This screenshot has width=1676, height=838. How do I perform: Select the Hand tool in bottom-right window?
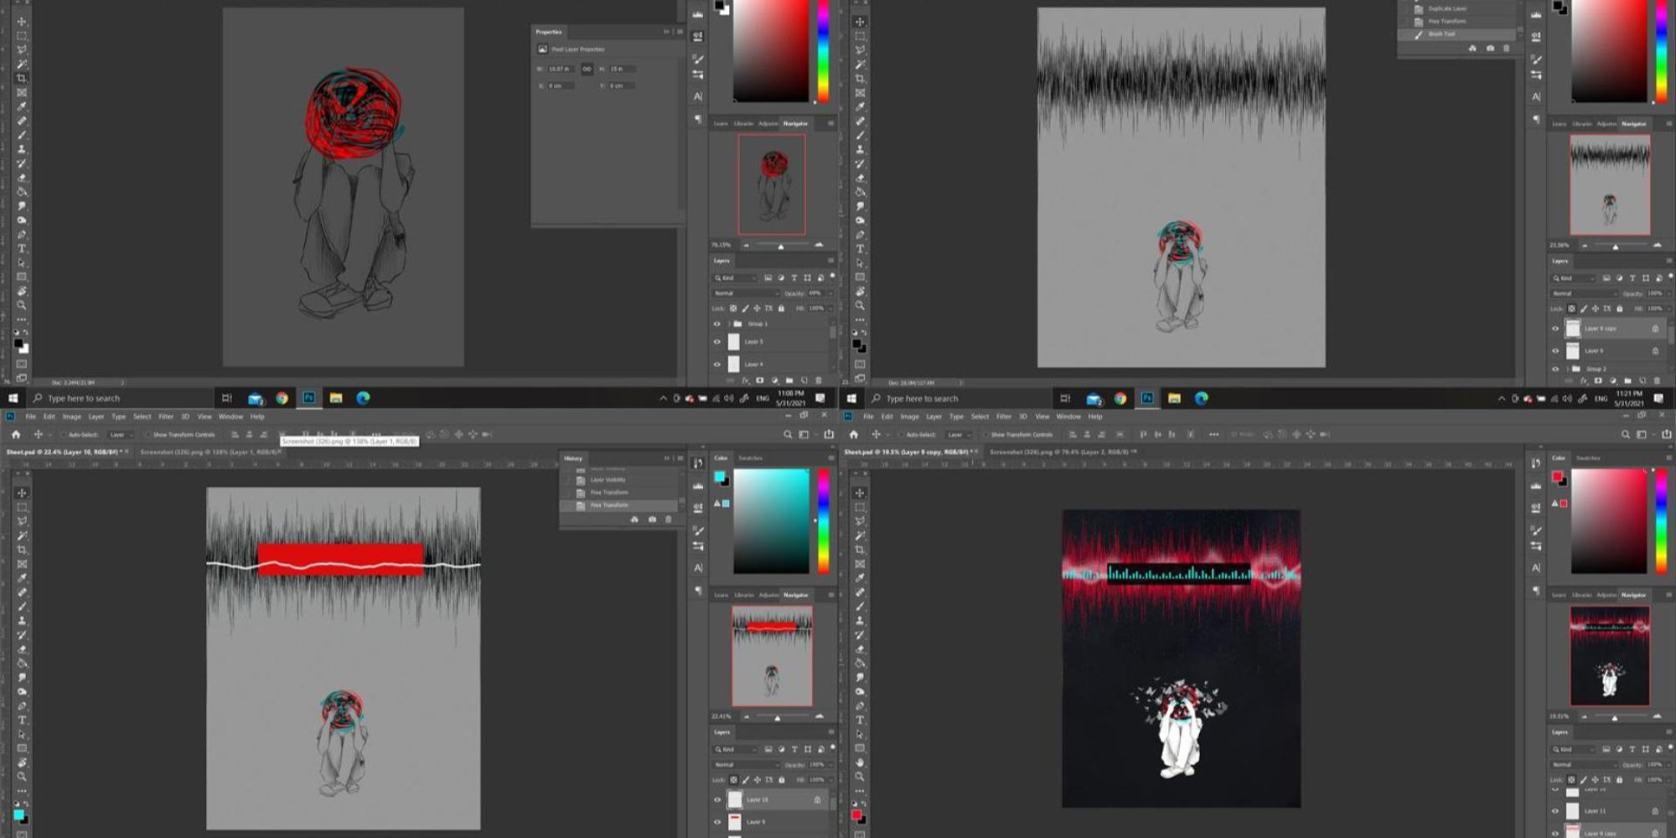[x=860, y=763]
